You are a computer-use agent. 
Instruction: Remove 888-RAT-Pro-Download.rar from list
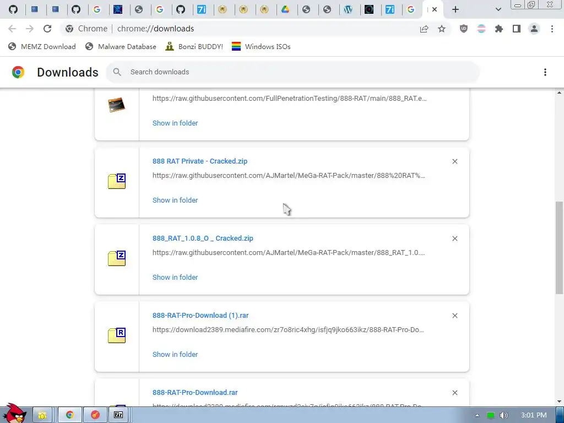tap(454, 393)
